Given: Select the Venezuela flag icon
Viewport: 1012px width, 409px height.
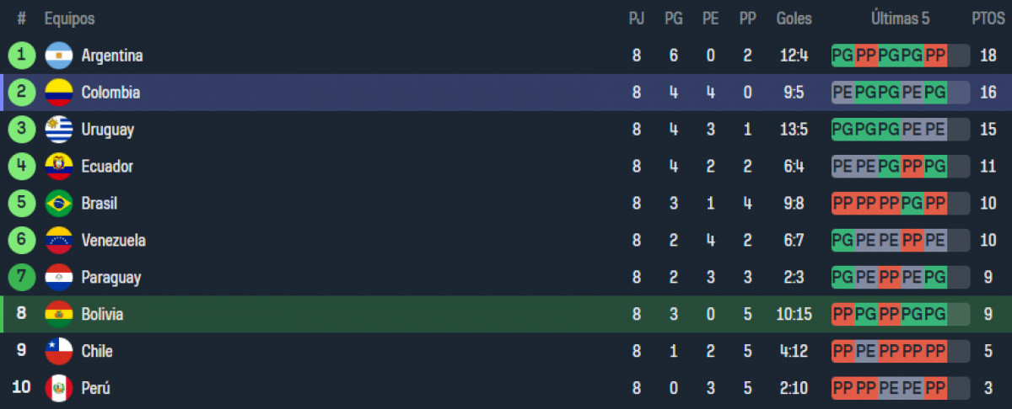Looking at the screenshot, I should tap(59, 241).
